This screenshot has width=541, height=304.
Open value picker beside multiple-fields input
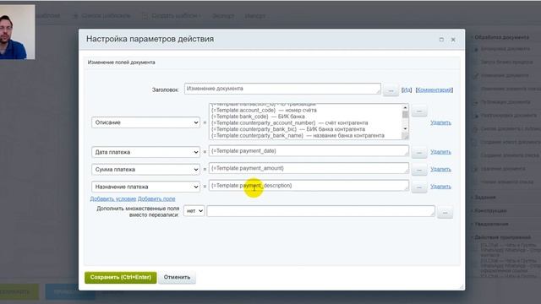[445, 213]
